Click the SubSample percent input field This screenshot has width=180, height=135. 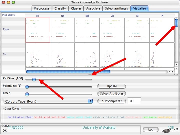coord(134,101)
